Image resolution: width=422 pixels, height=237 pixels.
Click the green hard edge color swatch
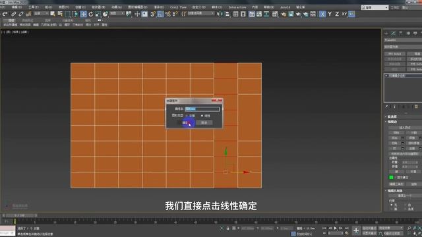click(x=391, y=177)
